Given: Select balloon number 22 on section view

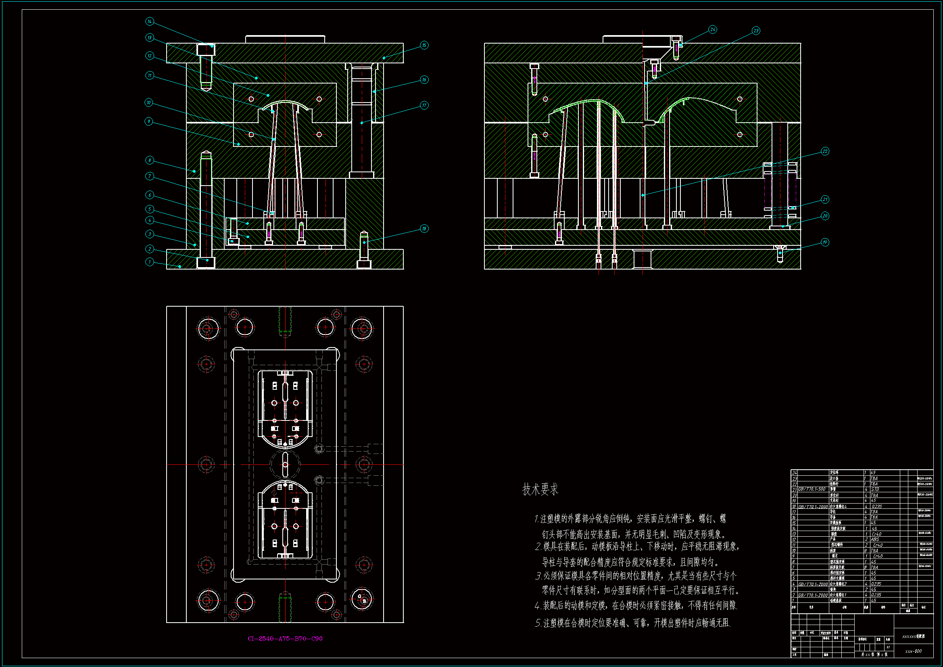Looking at the screenshot, I should [x=825, y=151].
